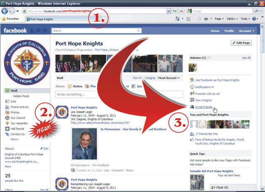Click the Write something text box
Screen dimensions: 265x192
click(119, 94)
